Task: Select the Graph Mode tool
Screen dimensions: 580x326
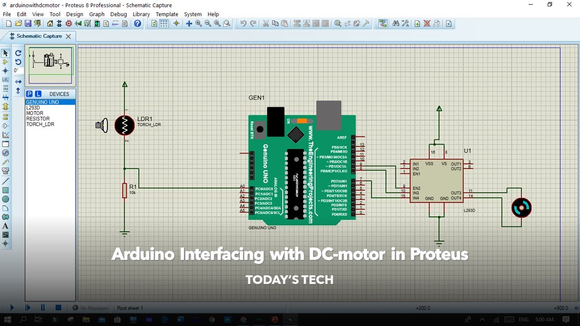Action: coord(5,134)
